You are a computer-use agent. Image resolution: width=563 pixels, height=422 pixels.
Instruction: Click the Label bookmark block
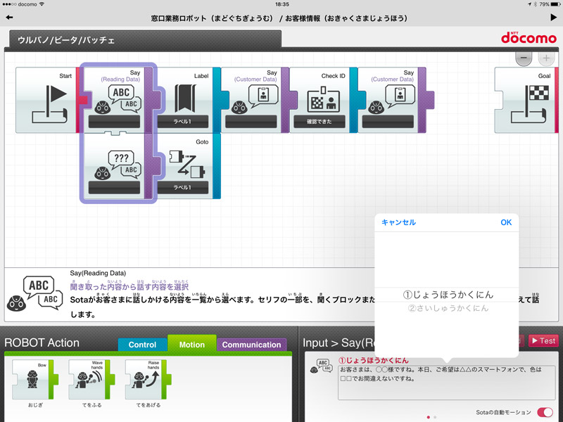point(182,99)
